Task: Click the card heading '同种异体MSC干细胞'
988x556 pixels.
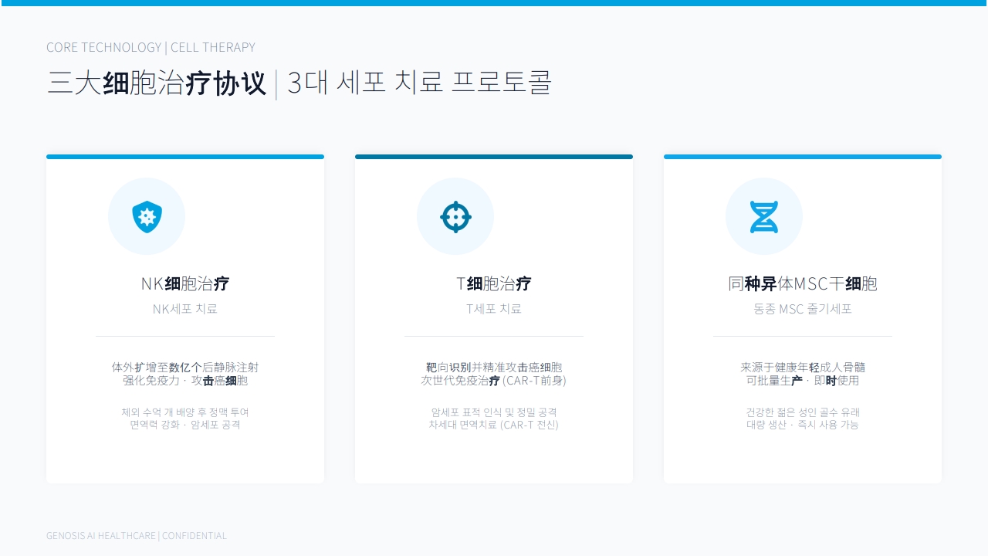Action: tap(803, 283)
